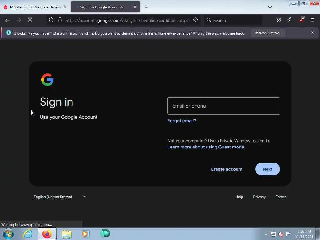Click Firefox taskbar icon
320x240 pixels.
(x=47, y=234)
